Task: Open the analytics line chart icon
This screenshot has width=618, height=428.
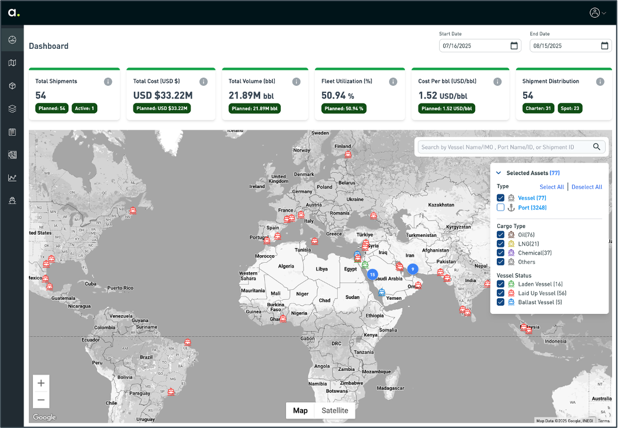Action: (12, 178)
